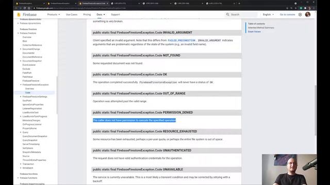The width and height of the screenshot is (330, 185).
Task: Click the Firebase logo in the header
Action: click(x=27, y=14)
